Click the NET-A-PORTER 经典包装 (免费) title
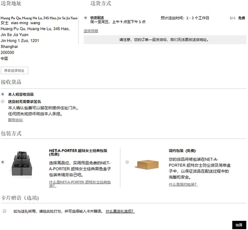248x230 pixels. coord(78,152)
